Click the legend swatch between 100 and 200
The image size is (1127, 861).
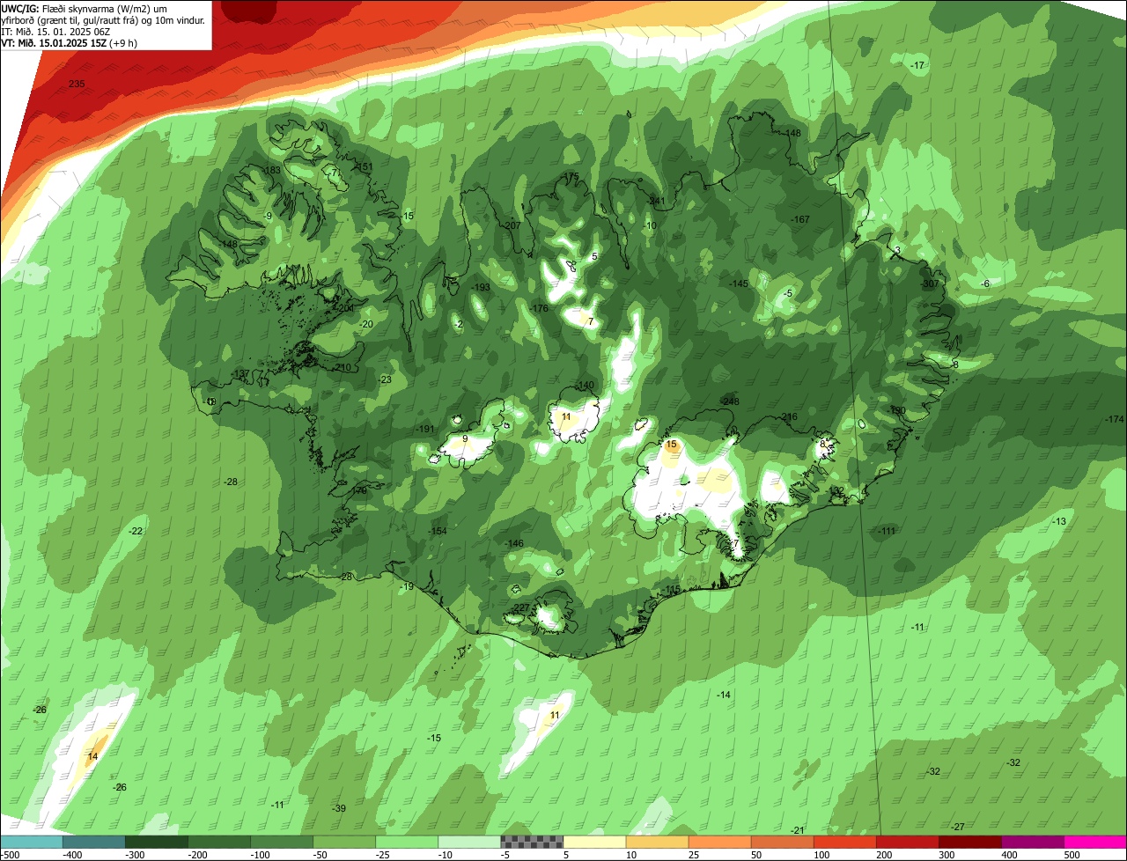[845, 842]
